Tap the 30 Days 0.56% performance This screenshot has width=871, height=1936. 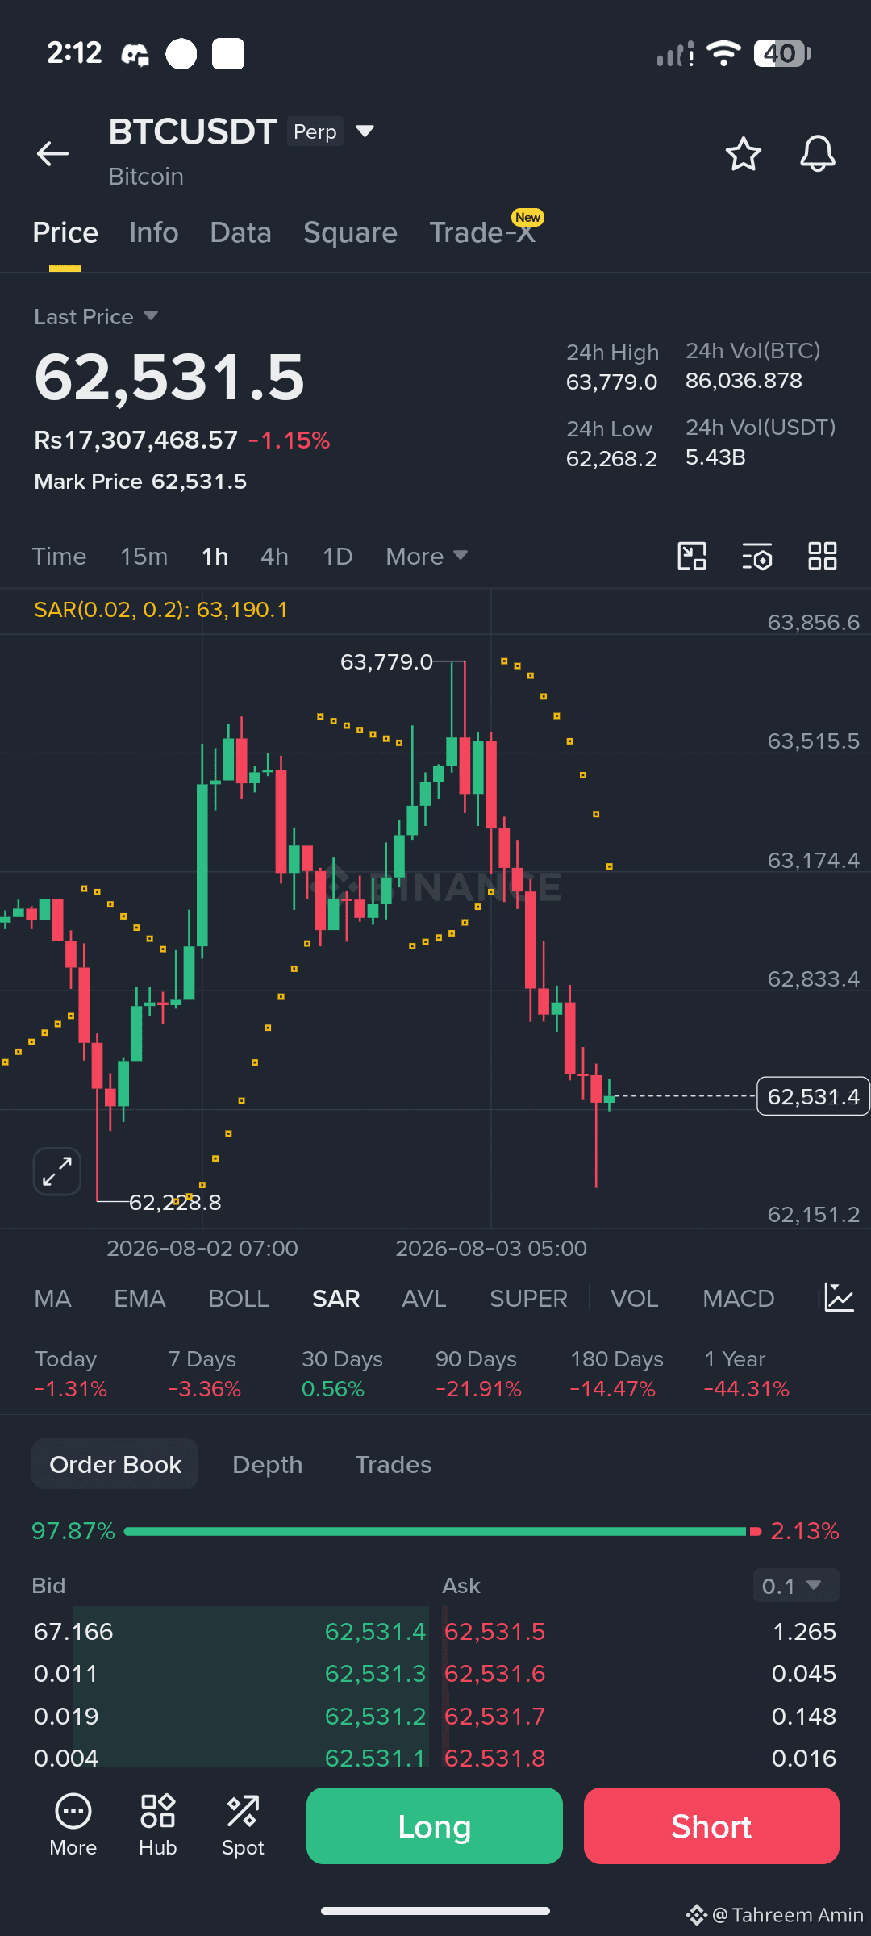coord(342,1374)
